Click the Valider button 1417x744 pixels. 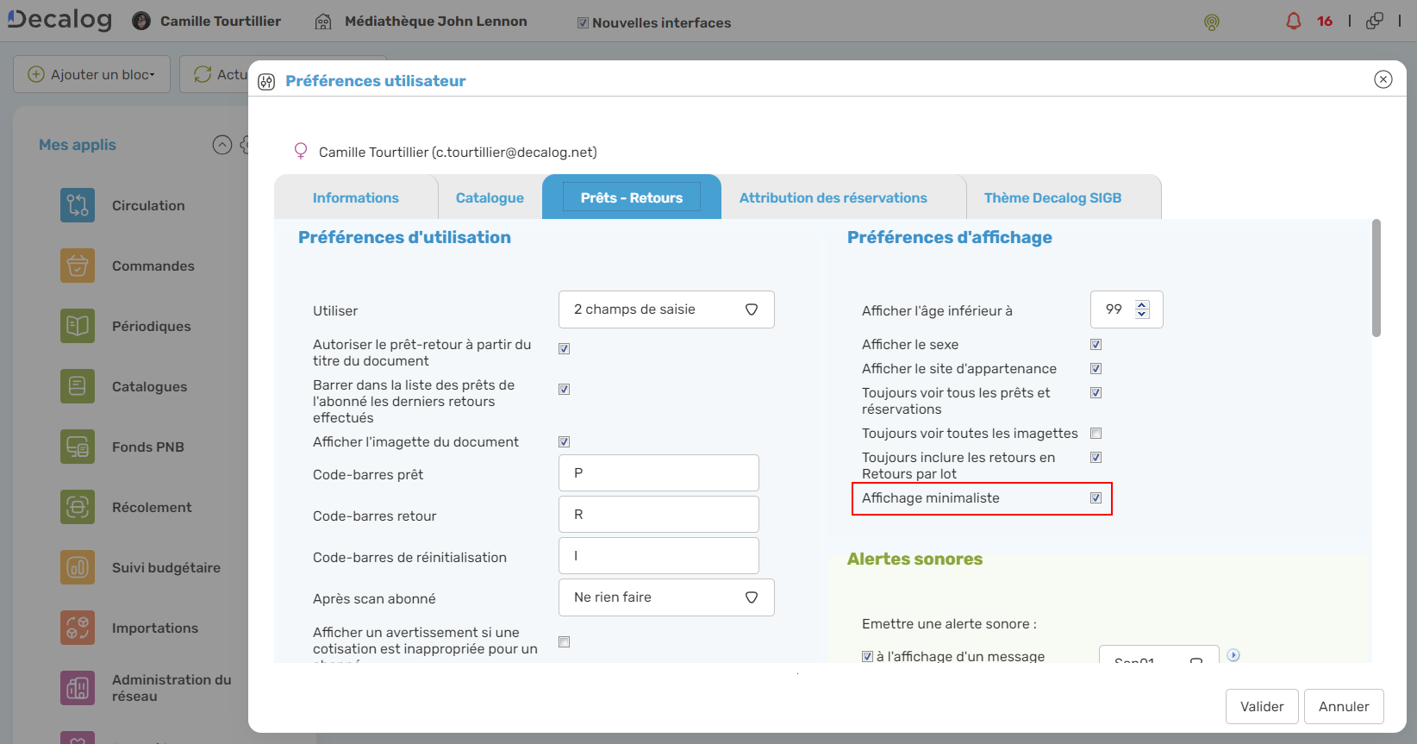tap(1262, 706)
